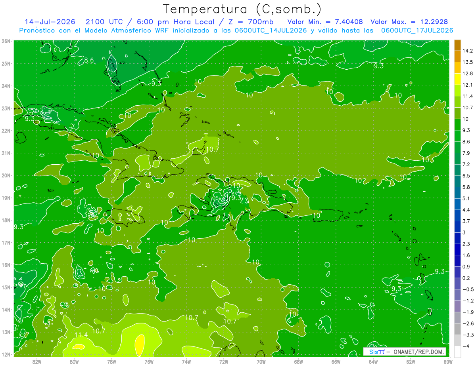Click the "11.4" contour label on the map
Viewport: 476px width, 367px height.
(x=81, y=335)
